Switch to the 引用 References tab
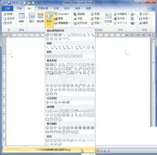 click(56, 8)
